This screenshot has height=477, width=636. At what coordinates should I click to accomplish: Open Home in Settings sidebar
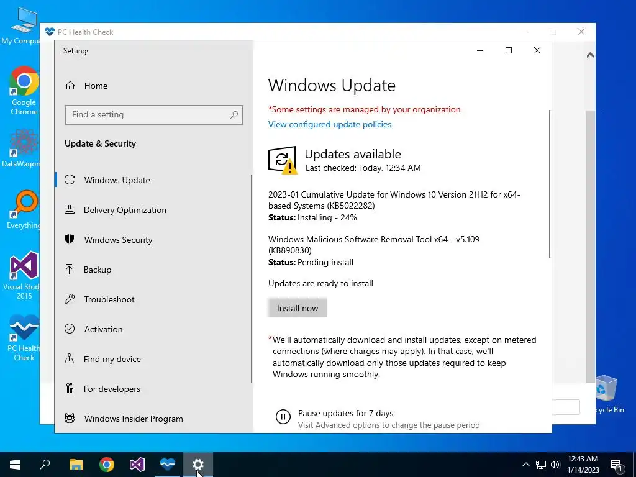coord(96,86)
